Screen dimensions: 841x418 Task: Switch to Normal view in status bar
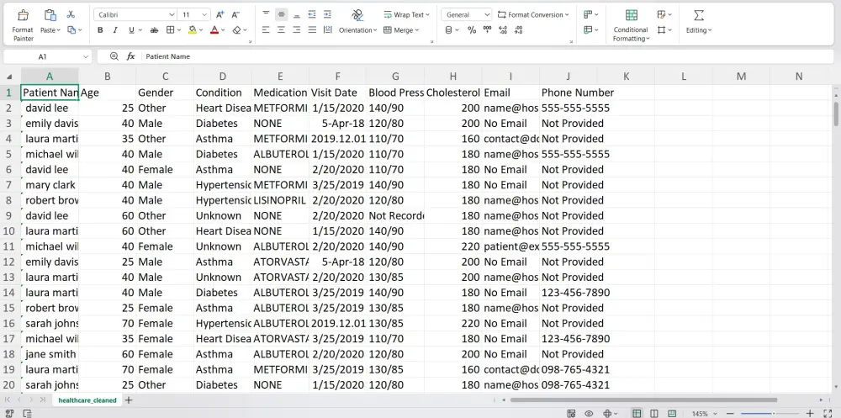pyautogui.click(x=637, y=414)
